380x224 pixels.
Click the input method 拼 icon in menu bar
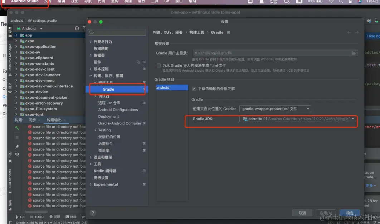point(299,1)
